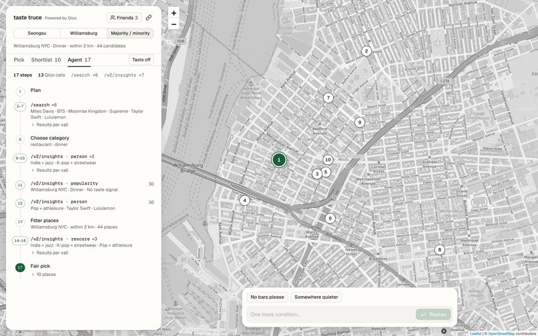Open the Friends 3 panel
The width and height of the screenshot is (538, 336).
[124, 17]
